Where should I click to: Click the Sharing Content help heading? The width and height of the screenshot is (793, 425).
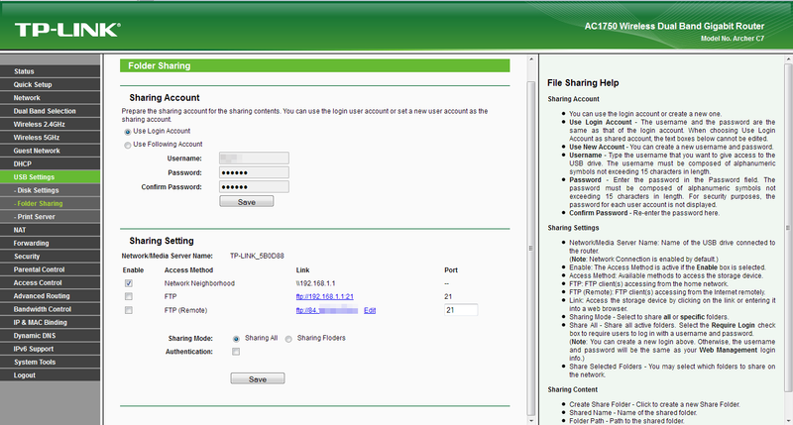573,389
